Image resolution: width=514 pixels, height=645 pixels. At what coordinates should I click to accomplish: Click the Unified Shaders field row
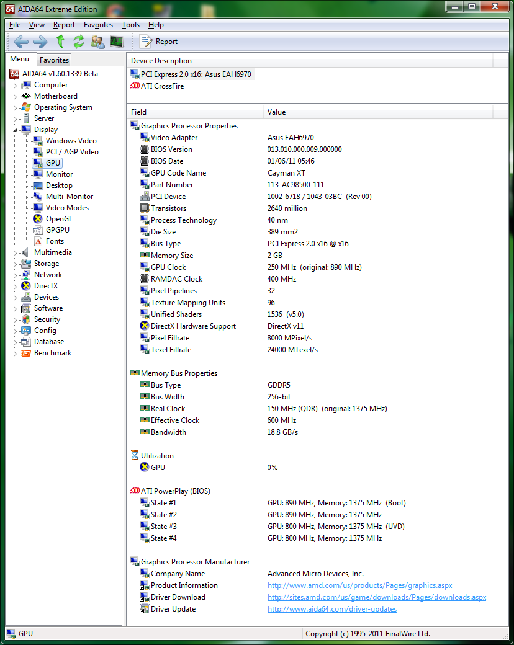click(x=176, y=314)
